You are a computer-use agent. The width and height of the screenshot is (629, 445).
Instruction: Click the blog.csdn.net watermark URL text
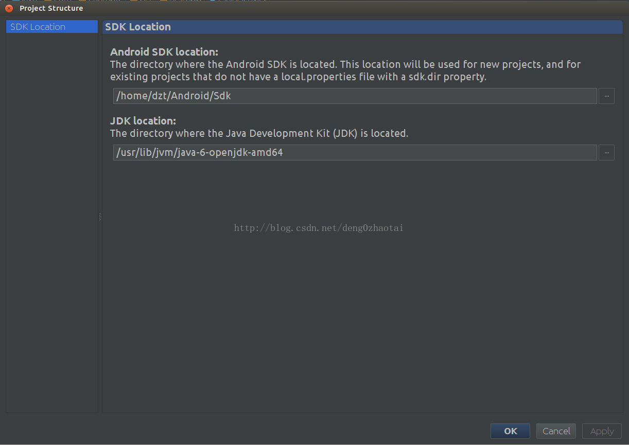click(x=319, y=227)
